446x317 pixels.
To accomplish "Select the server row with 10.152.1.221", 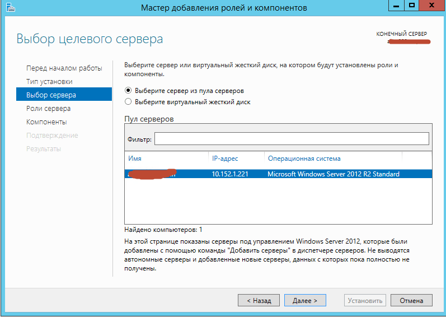I will 278,174.
